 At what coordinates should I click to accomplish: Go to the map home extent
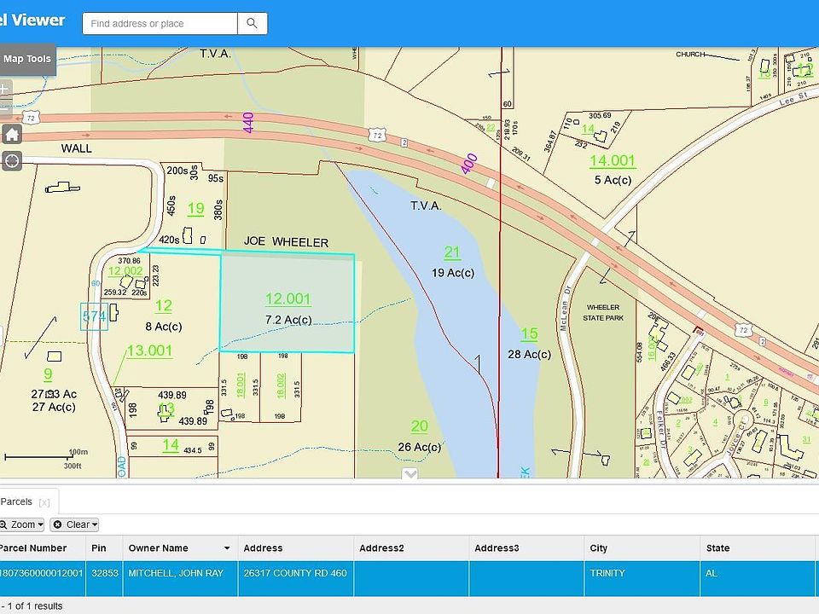[x=12, y=134]
